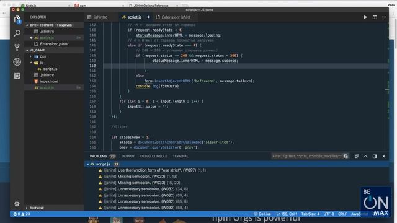Open the Debug view in activity bar
Viewport: 397px width, 223px height.
[x=17, y=62]
